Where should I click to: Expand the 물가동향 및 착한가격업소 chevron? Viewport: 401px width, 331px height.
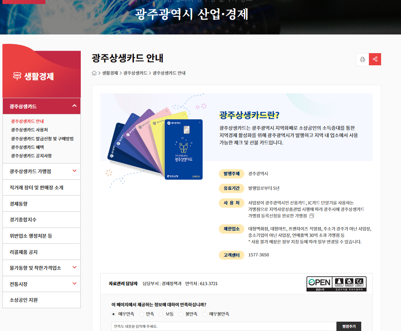pos(74,267)
